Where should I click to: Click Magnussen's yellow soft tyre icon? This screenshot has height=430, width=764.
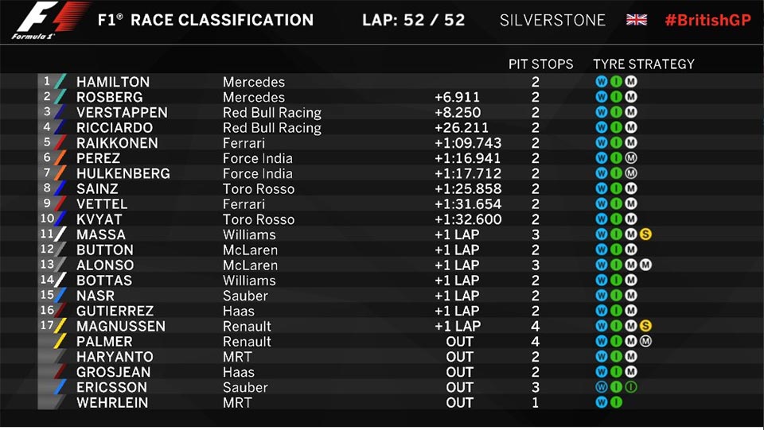[x=645, y=326]
